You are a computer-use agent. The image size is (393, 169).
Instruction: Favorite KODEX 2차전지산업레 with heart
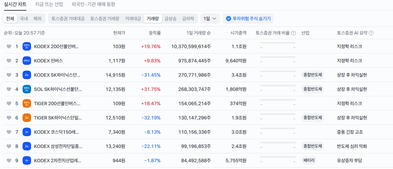[9, 160]
